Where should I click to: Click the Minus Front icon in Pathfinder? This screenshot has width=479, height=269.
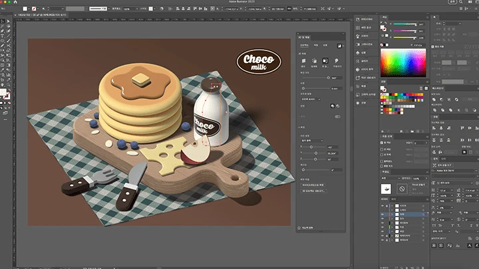442,100
